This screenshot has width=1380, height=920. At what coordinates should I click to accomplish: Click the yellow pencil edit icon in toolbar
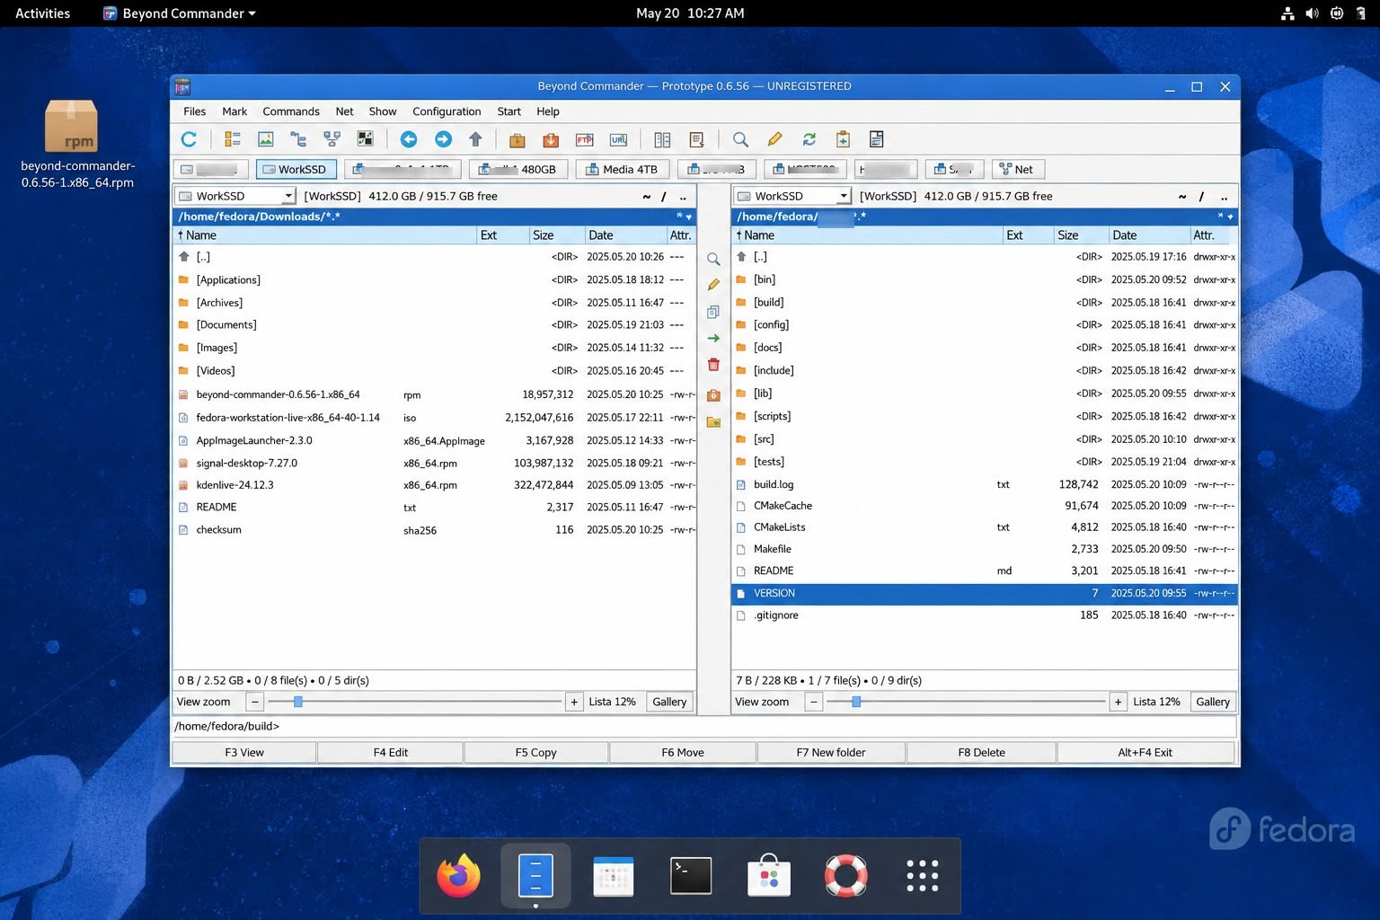[x=774, y=139]
